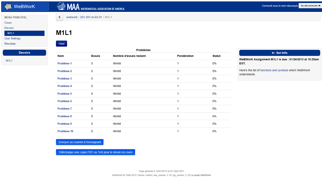The image size is (322, 182).
Task: Open the functions and symbols link
Action: pos(274,70)
